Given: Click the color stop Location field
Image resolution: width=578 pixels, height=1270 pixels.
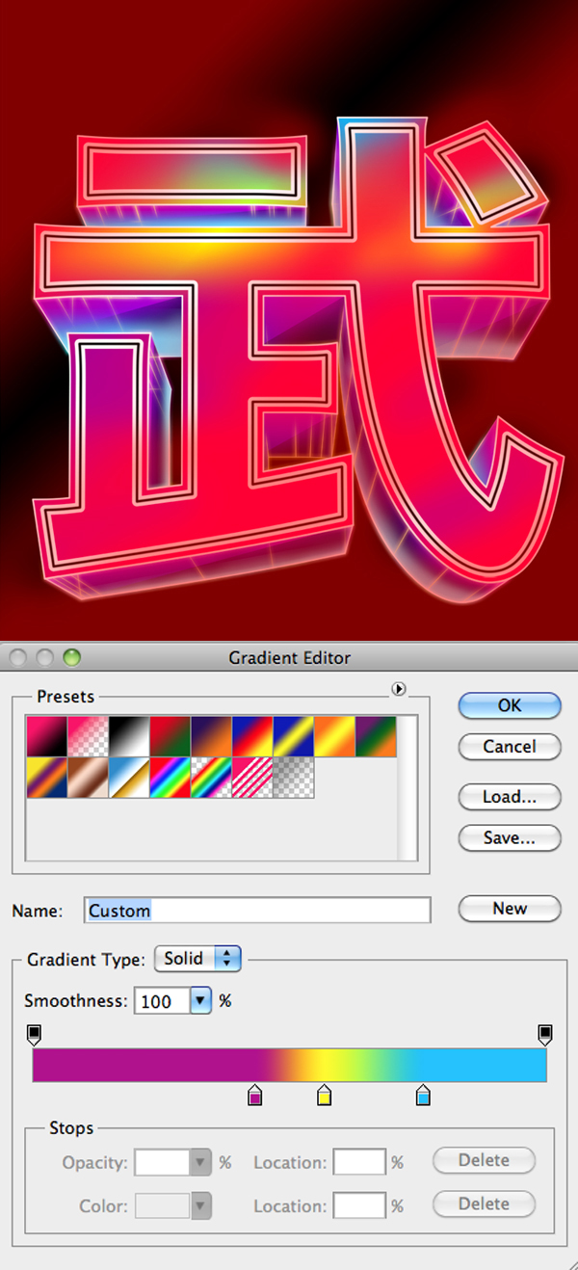Looking at the screenshot, I should pos(359,1205).
